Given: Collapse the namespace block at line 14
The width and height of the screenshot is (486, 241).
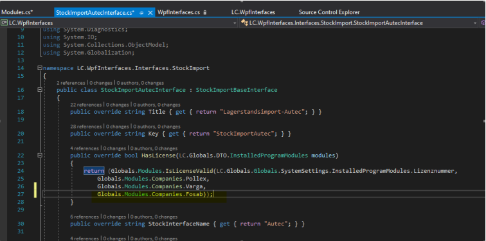Looking at the screenshot, I should [40, 68].
